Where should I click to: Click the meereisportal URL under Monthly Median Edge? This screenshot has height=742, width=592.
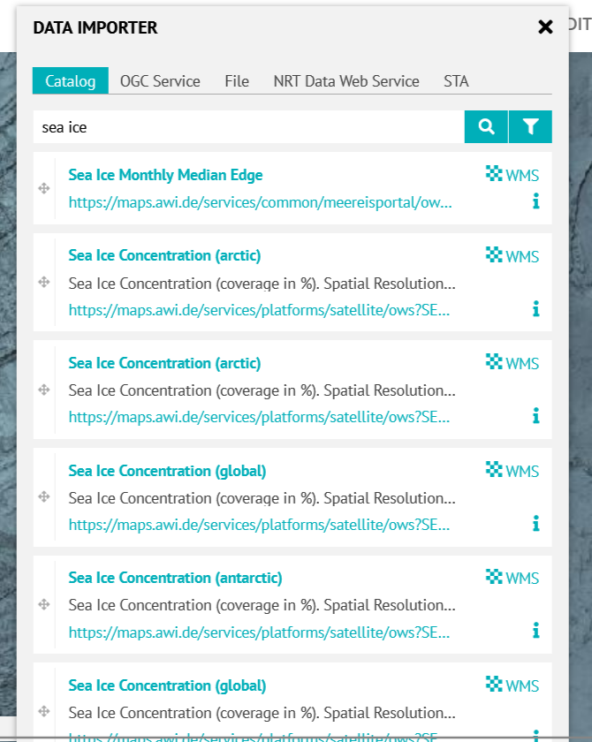260,202
